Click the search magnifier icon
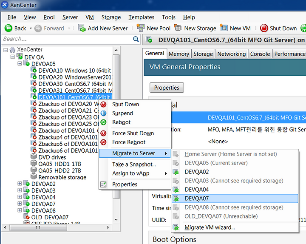306x244 pixels. 136,39
